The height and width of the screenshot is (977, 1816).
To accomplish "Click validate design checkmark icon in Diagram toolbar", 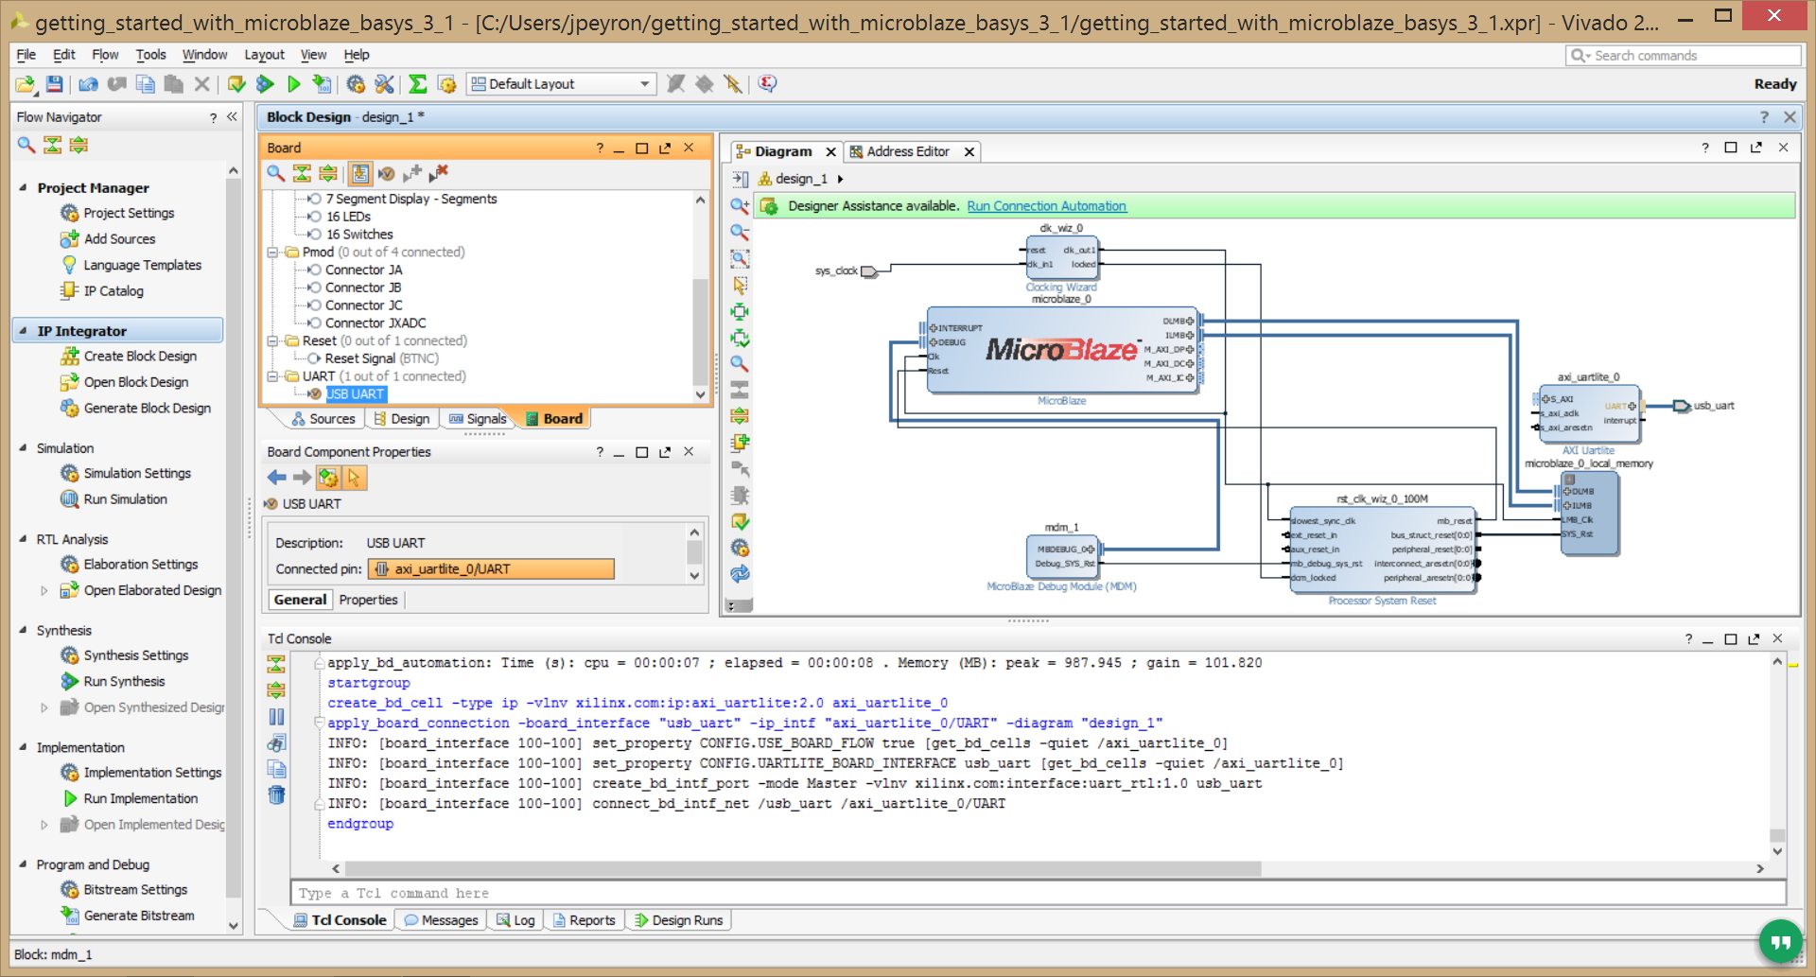I will coord(740,521).
